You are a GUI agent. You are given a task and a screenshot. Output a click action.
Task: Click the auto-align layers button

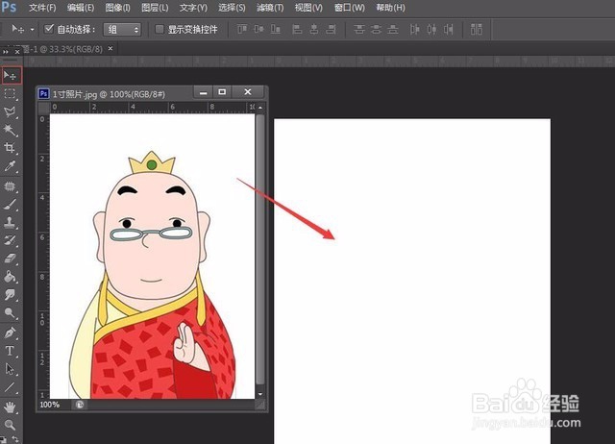click(x=477, y=29)
